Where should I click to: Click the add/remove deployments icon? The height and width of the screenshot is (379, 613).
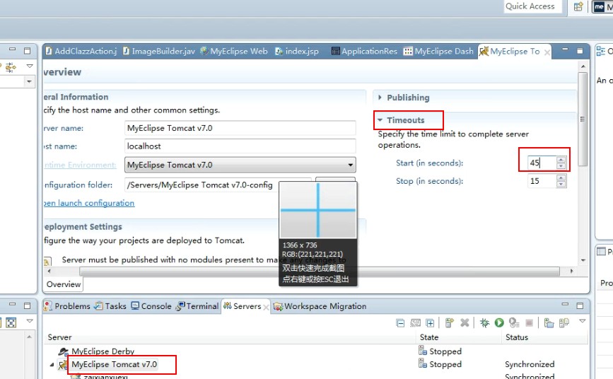click(x=564, y=323)
